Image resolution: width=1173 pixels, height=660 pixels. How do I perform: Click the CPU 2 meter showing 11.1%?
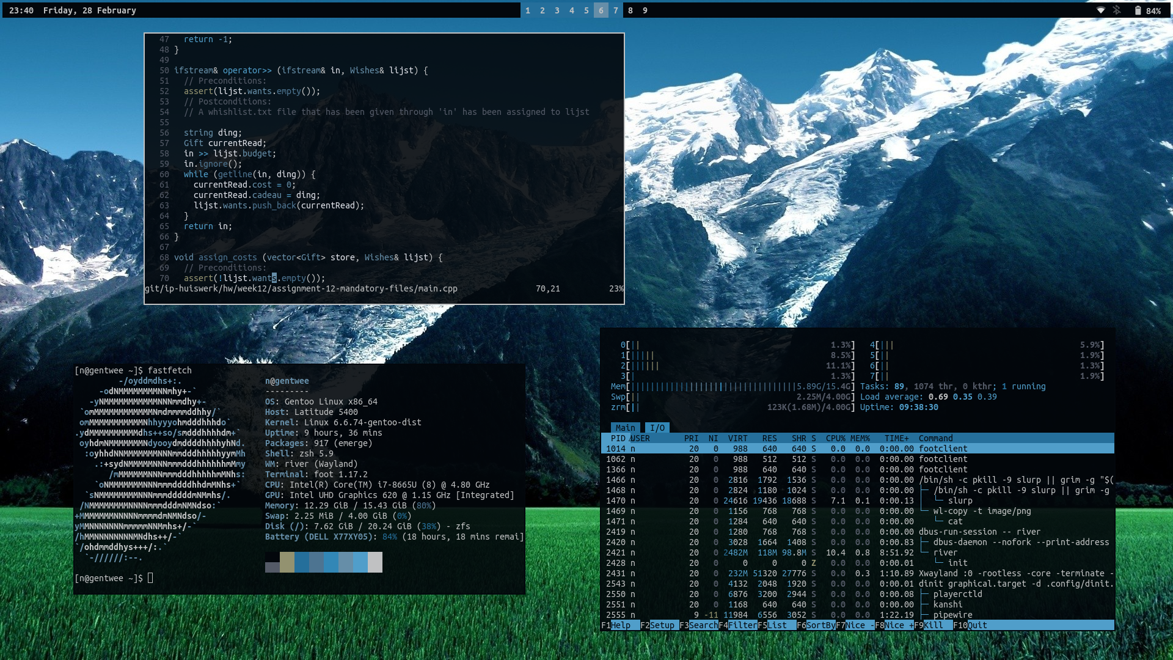tap(738, 365)
